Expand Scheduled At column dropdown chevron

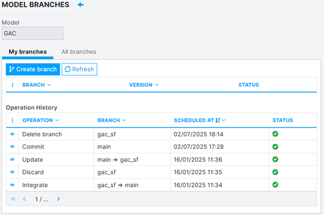(223, 120)
